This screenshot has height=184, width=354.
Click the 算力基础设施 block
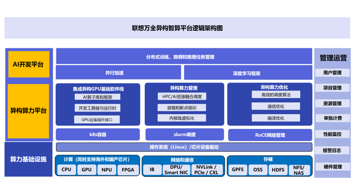tap(28, 159)
